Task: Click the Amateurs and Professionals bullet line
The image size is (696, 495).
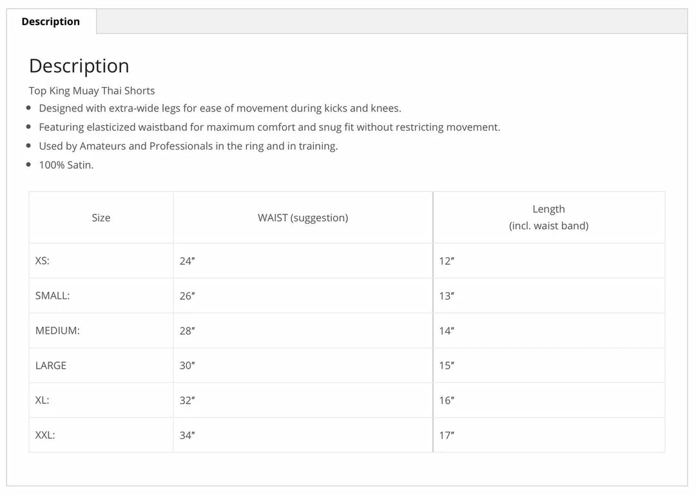Action: (x=188, y=146)
